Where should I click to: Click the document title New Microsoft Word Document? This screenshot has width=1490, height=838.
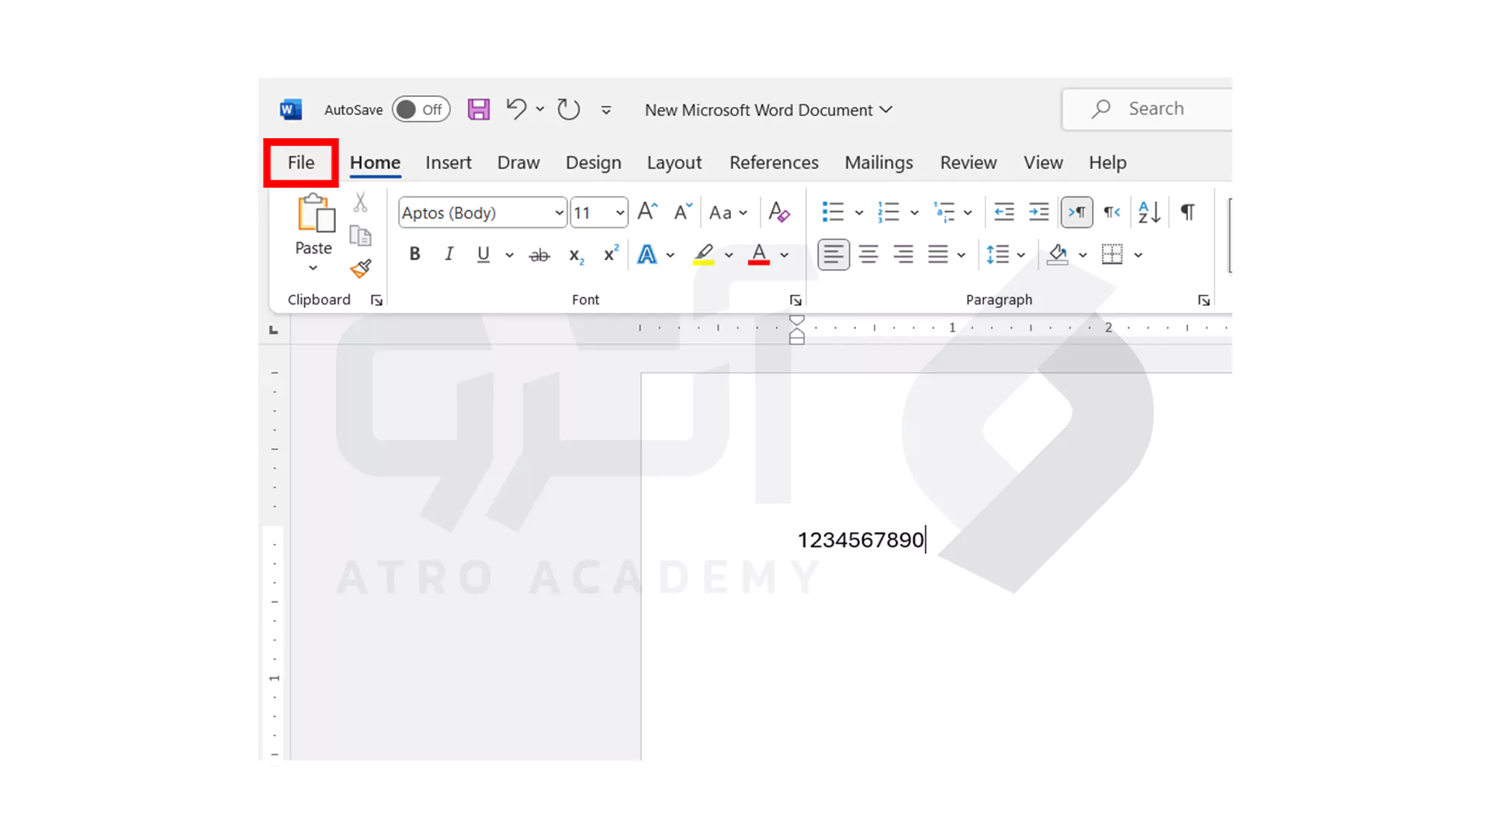pyautogui.click(x=758, y=110)
